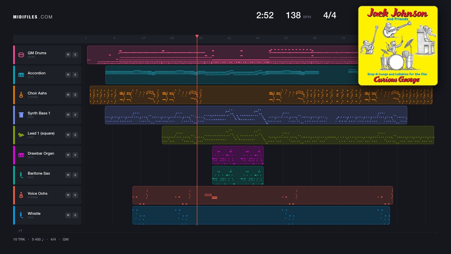
Task: Solo the Drawbar Organ track
Action: pos(75,155)
